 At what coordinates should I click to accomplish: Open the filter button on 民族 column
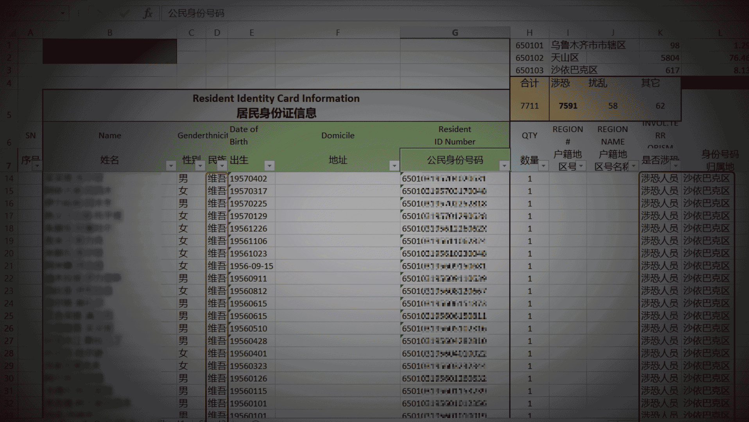pyautogui.click(x=222, y=166)
